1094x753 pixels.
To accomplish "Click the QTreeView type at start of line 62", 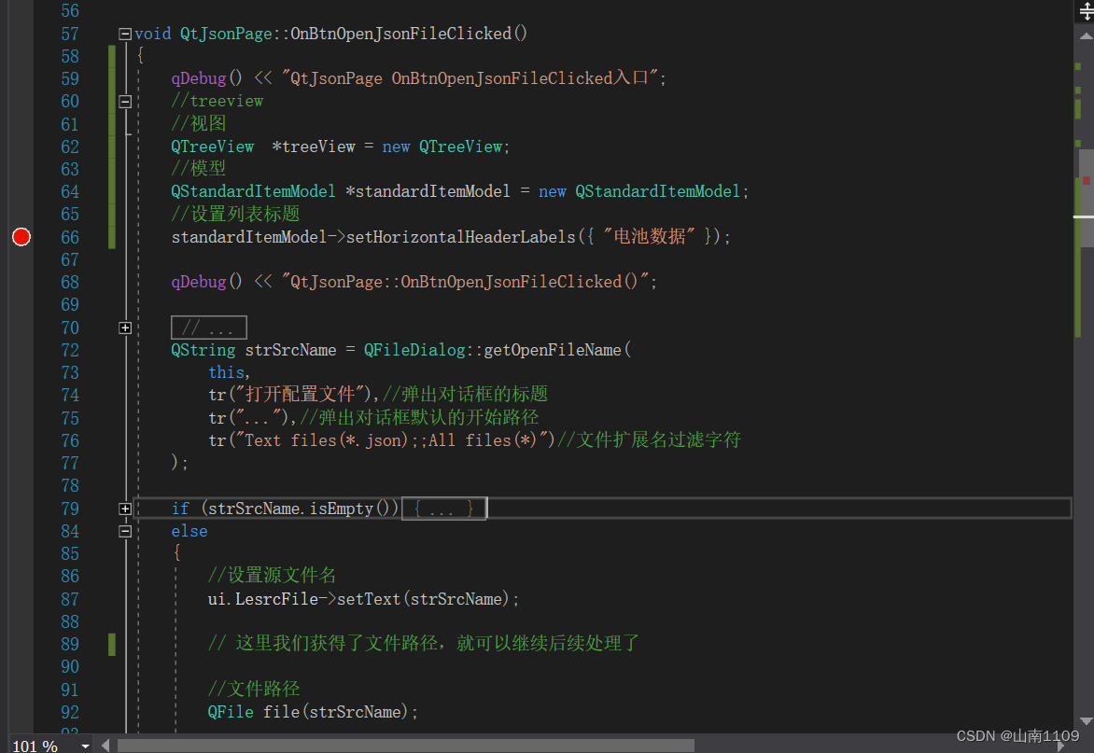I will (x=213, y=147).
